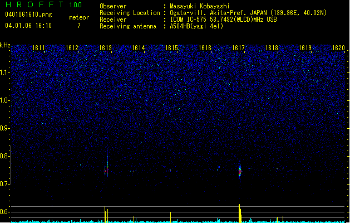The height and width of the screenshot is (223, 350).
Task: Click the 1612 time axis marker
Action: click(72, 48)
